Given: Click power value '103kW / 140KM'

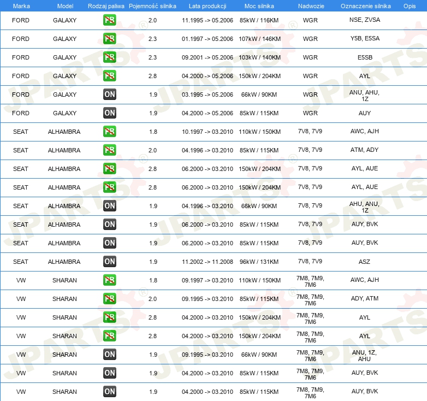Looking at the screenshot, I should [259, 57].
